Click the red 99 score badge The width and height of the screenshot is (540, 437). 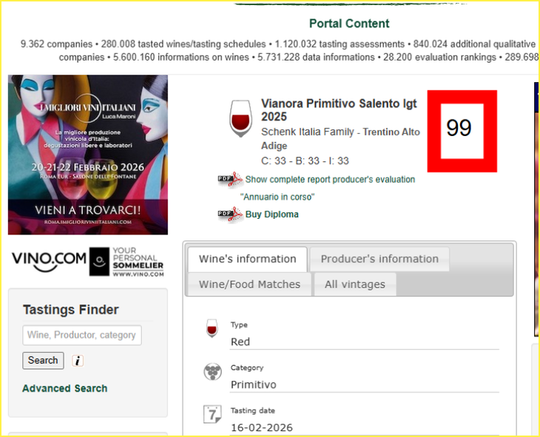click(x=462, y=131)
